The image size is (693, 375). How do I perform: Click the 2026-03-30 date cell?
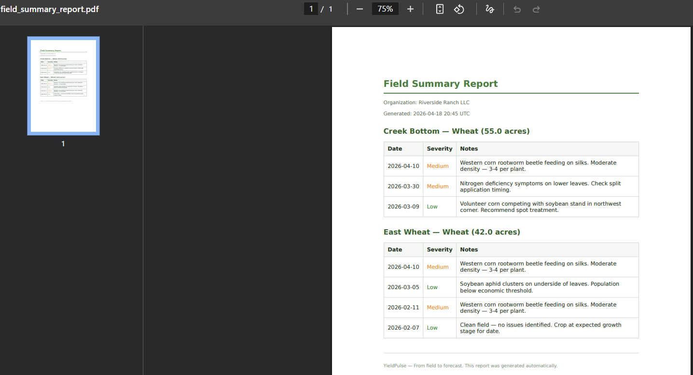tap(403, 186)
